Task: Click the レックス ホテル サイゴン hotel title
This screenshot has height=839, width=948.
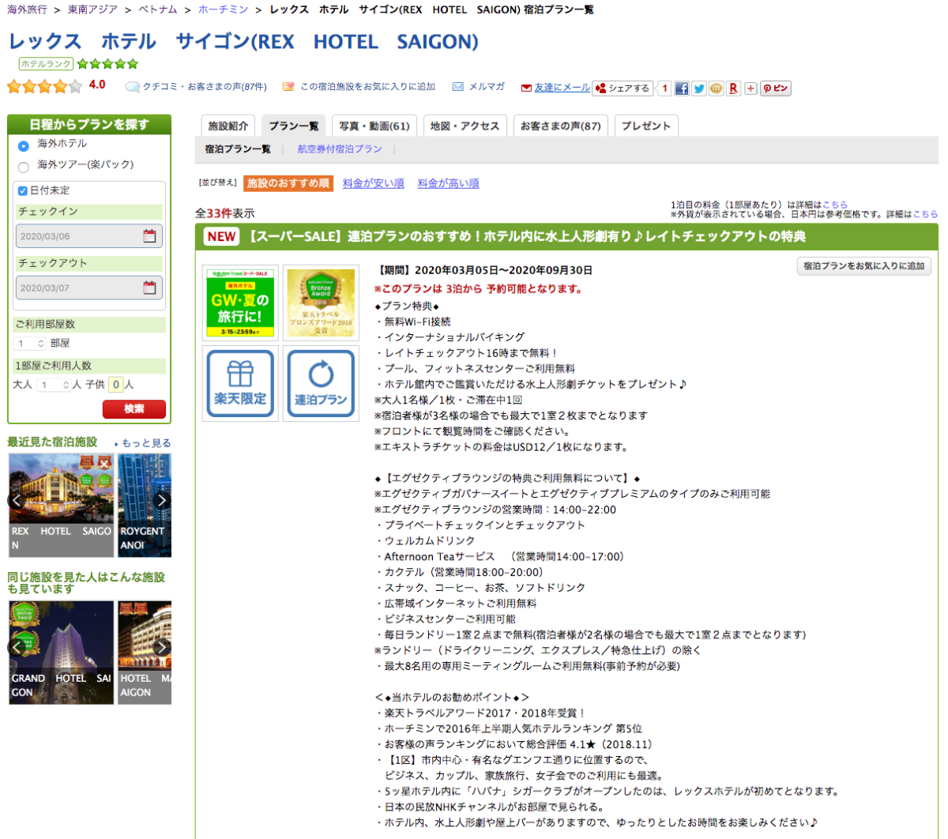Action: point(243,41)
